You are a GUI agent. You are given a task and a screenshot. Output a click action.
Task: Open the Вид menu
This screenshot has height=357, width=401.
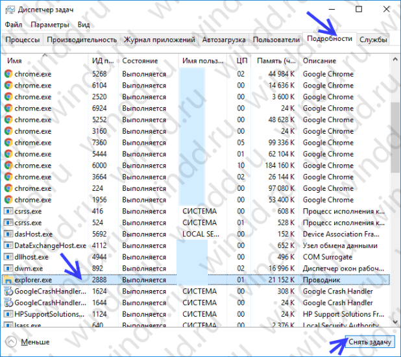pyautogui.click(x=84, y=25)
